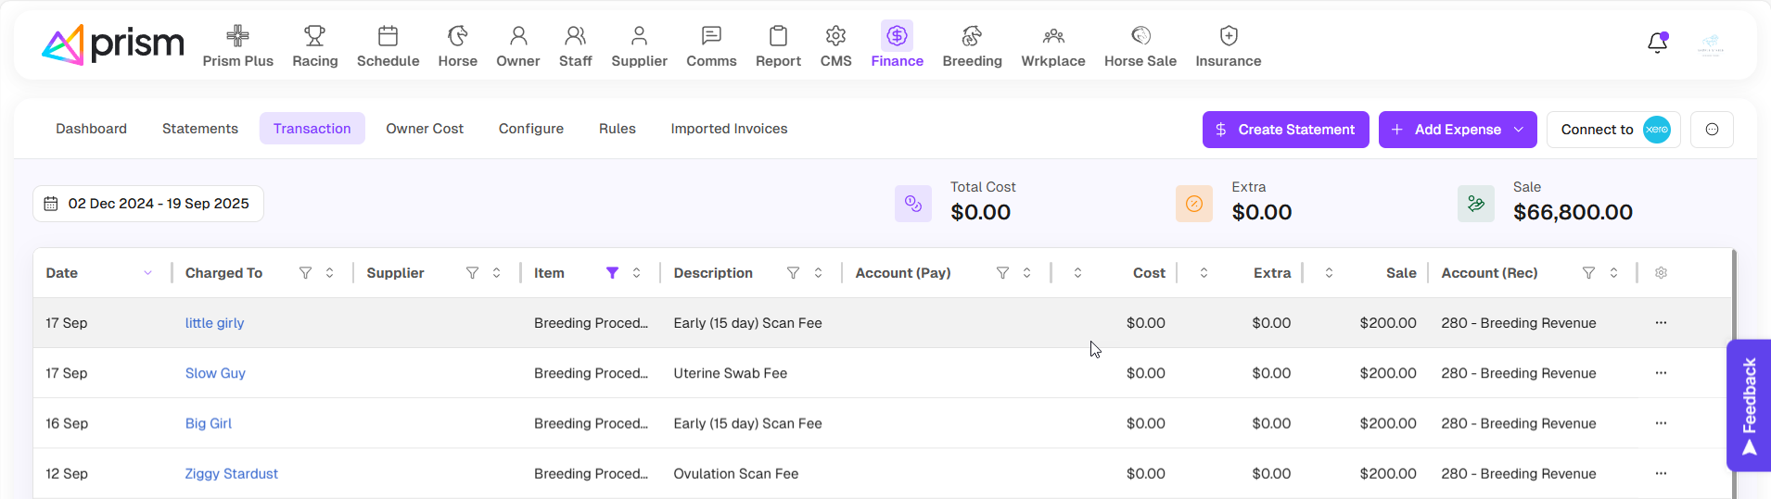Open the Insurance shield icon
The width and height of the screenshot is (1771, 499).
(x=1228, y=37)
